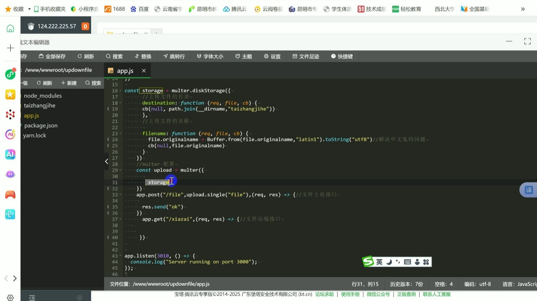This screenshot has height=301, width=537.
Task: Fold the /xiazai route at line 37
Action: (120, 219)
